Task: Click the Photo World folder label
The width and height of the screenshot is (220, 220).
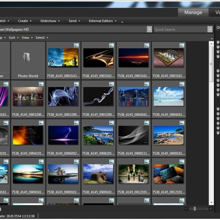Action: [28, 76]
